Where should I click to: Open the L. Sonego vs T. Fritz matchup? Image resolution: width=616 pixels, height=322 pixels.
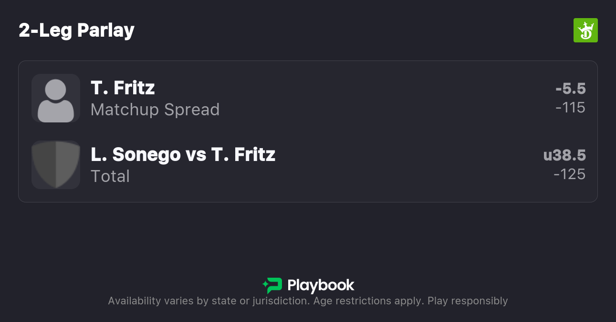point(183,155)
